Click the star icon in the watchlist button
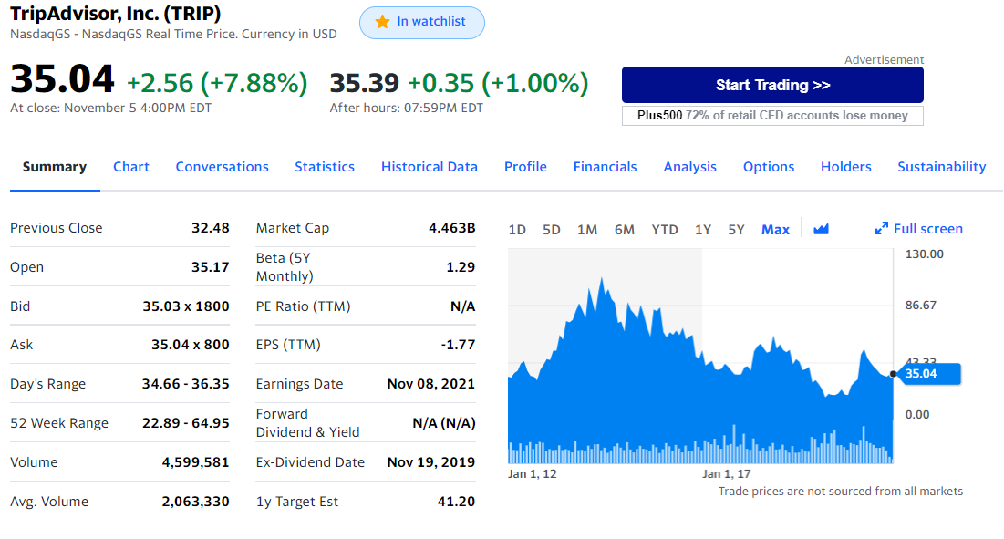Image resolution: width=1004 pixels, height=539 pixels. [x=382, y=22]
